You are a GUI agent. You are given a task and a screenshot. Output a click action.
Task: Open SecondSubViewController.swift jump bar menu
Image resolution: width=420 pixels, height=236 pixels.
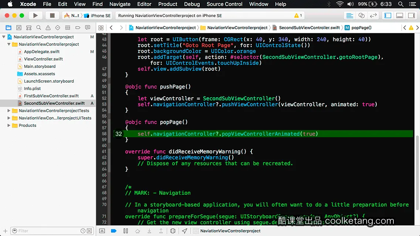[306, 28]
